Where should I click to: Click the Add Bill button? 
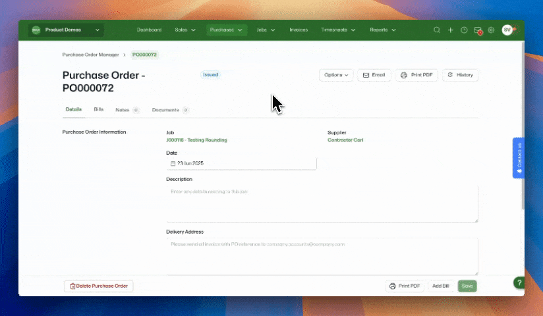tap(440, 286)
